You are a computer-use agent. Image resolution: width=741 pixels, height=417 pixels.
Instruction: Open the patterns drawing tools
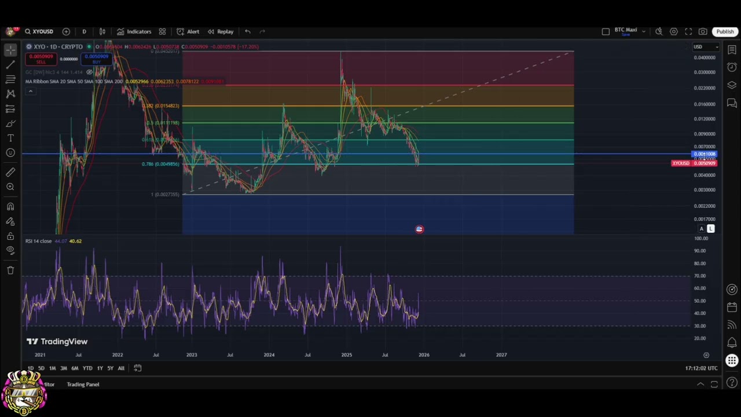[10, 93]
